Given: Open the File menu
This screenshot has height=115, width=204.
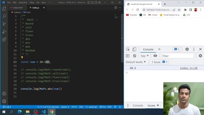Looking at the screenshot, I should 9,3.
